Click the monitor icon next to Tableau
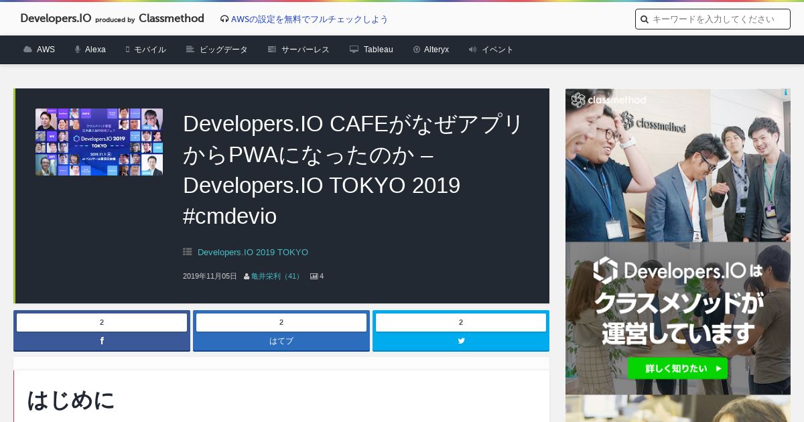Screen dimensions: 804x422 354,50
